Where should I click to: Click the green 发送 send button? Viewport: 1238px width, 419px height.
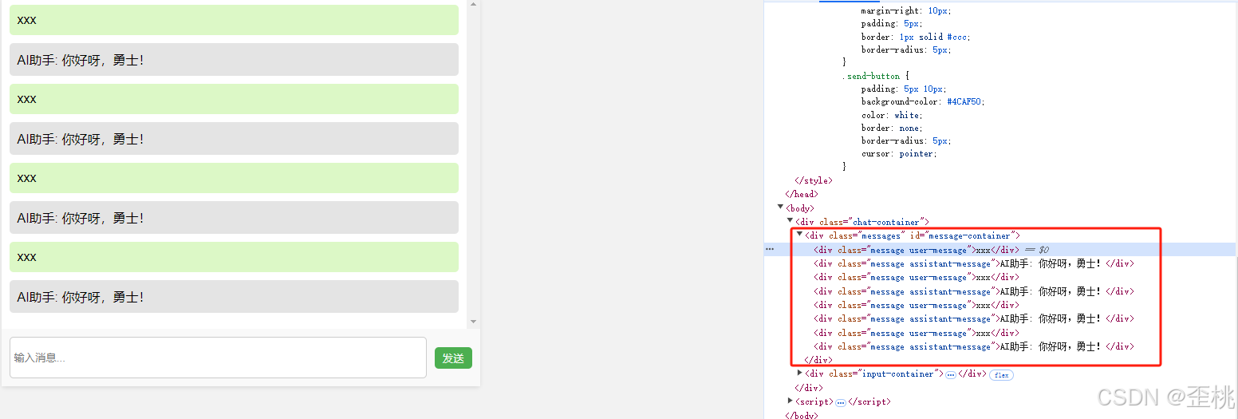[453, 358]
